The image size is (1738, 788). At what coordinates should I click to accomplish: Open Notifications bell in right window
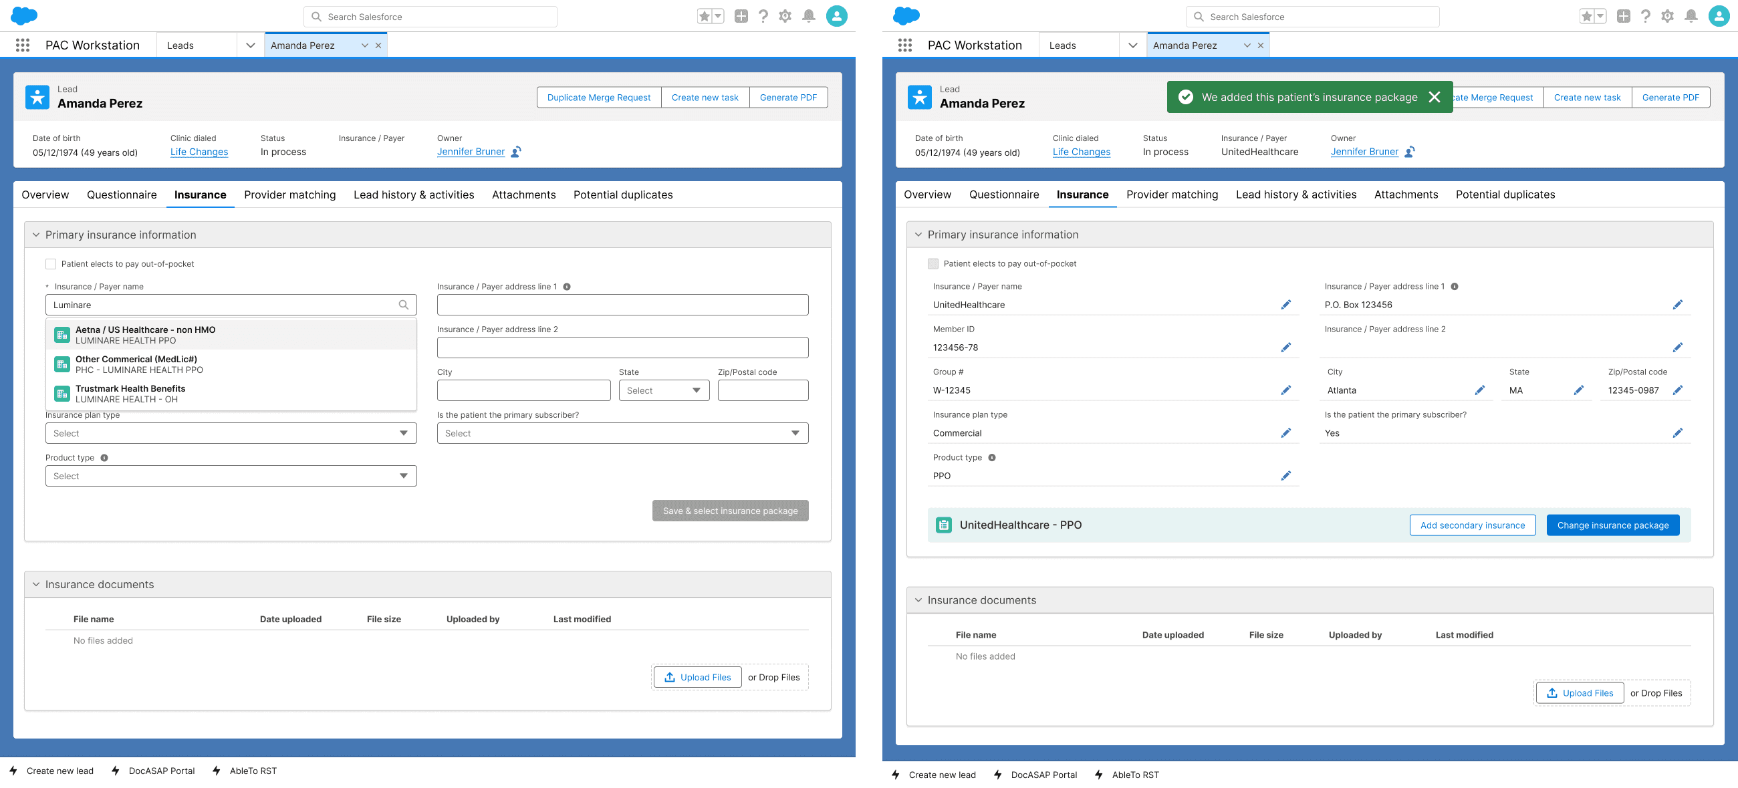1691,16
